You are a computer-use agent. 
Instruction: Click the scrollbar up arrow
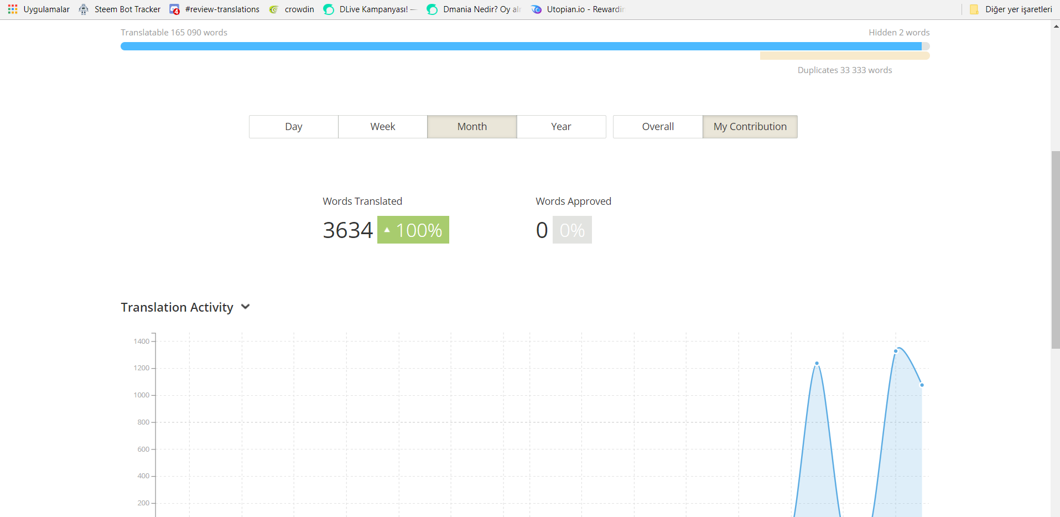point(1056,26)
